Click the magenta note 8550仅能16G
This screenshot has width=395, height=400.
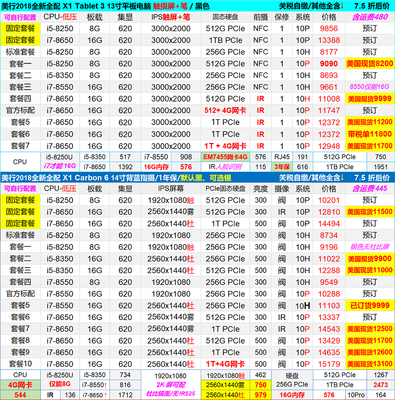369,87
